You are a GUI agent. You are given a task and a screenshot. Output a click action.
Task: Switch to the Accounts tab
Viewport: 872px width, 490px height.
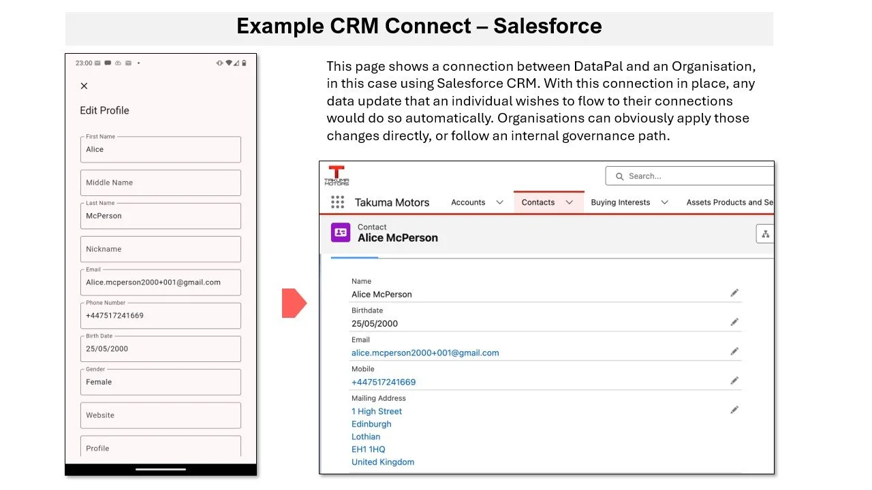pos(468,202)
